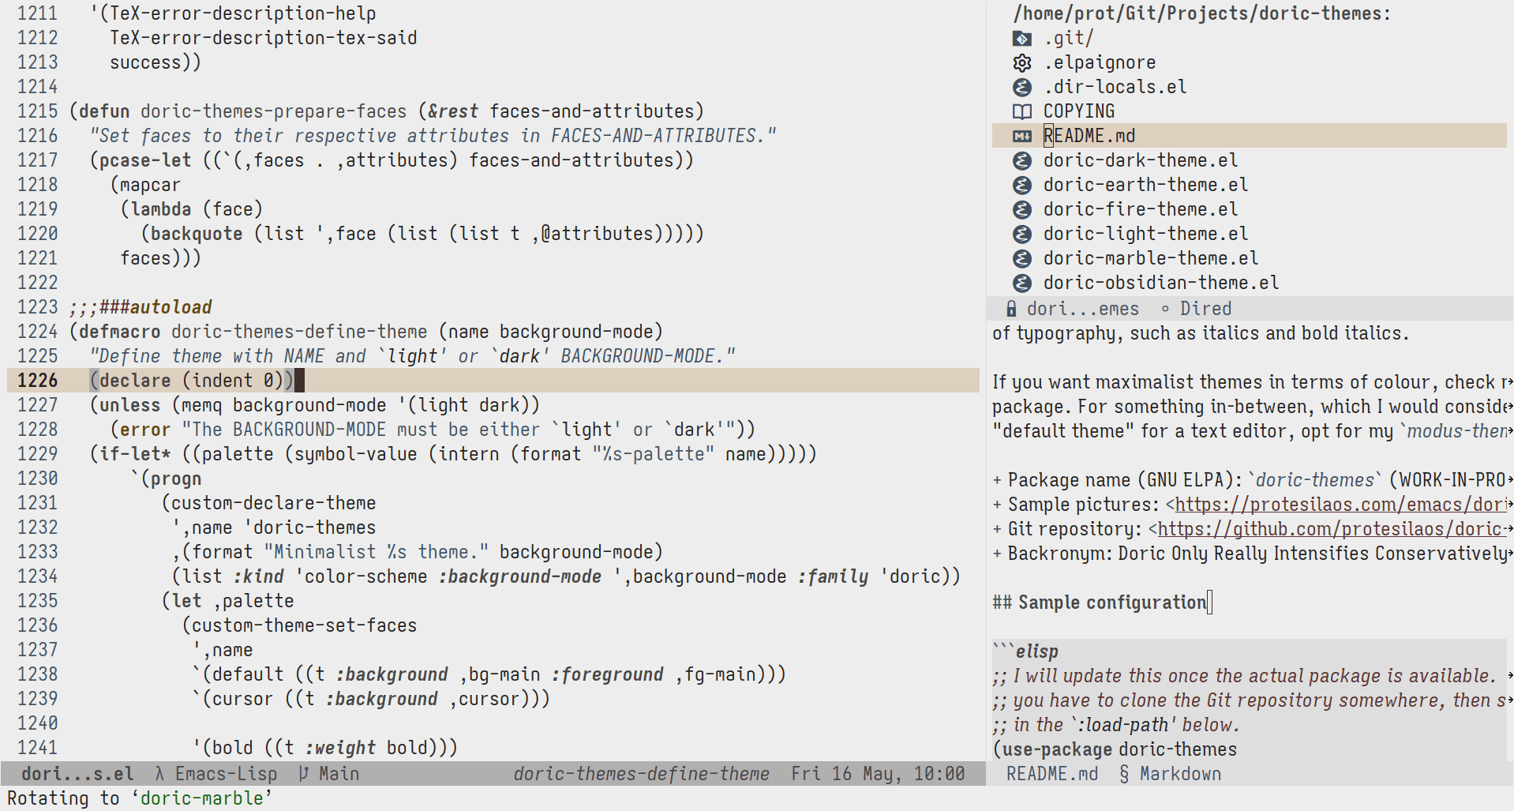Click the defun keyword on line 1215

point(104,111)
